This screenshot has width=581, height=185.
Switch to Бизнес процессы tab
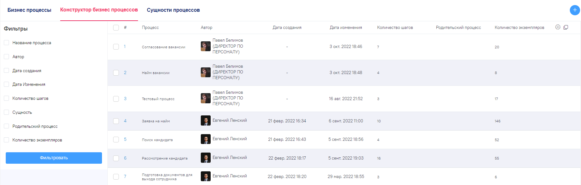29,10
